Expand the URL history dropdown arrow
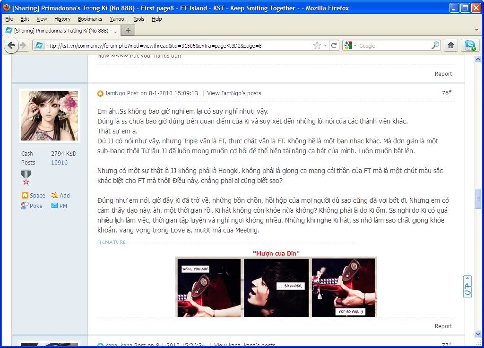484x348 pixels. tap(325, 46)
